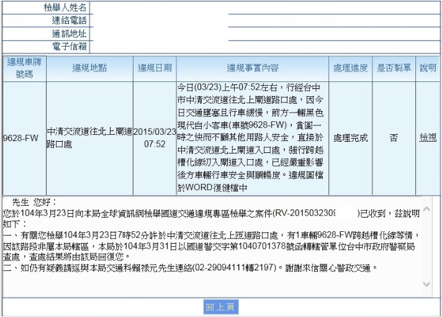Viewport: 442px width, 317px height.
Task: Click the 違規地點 column header
Action: click(x=89, y=68)
